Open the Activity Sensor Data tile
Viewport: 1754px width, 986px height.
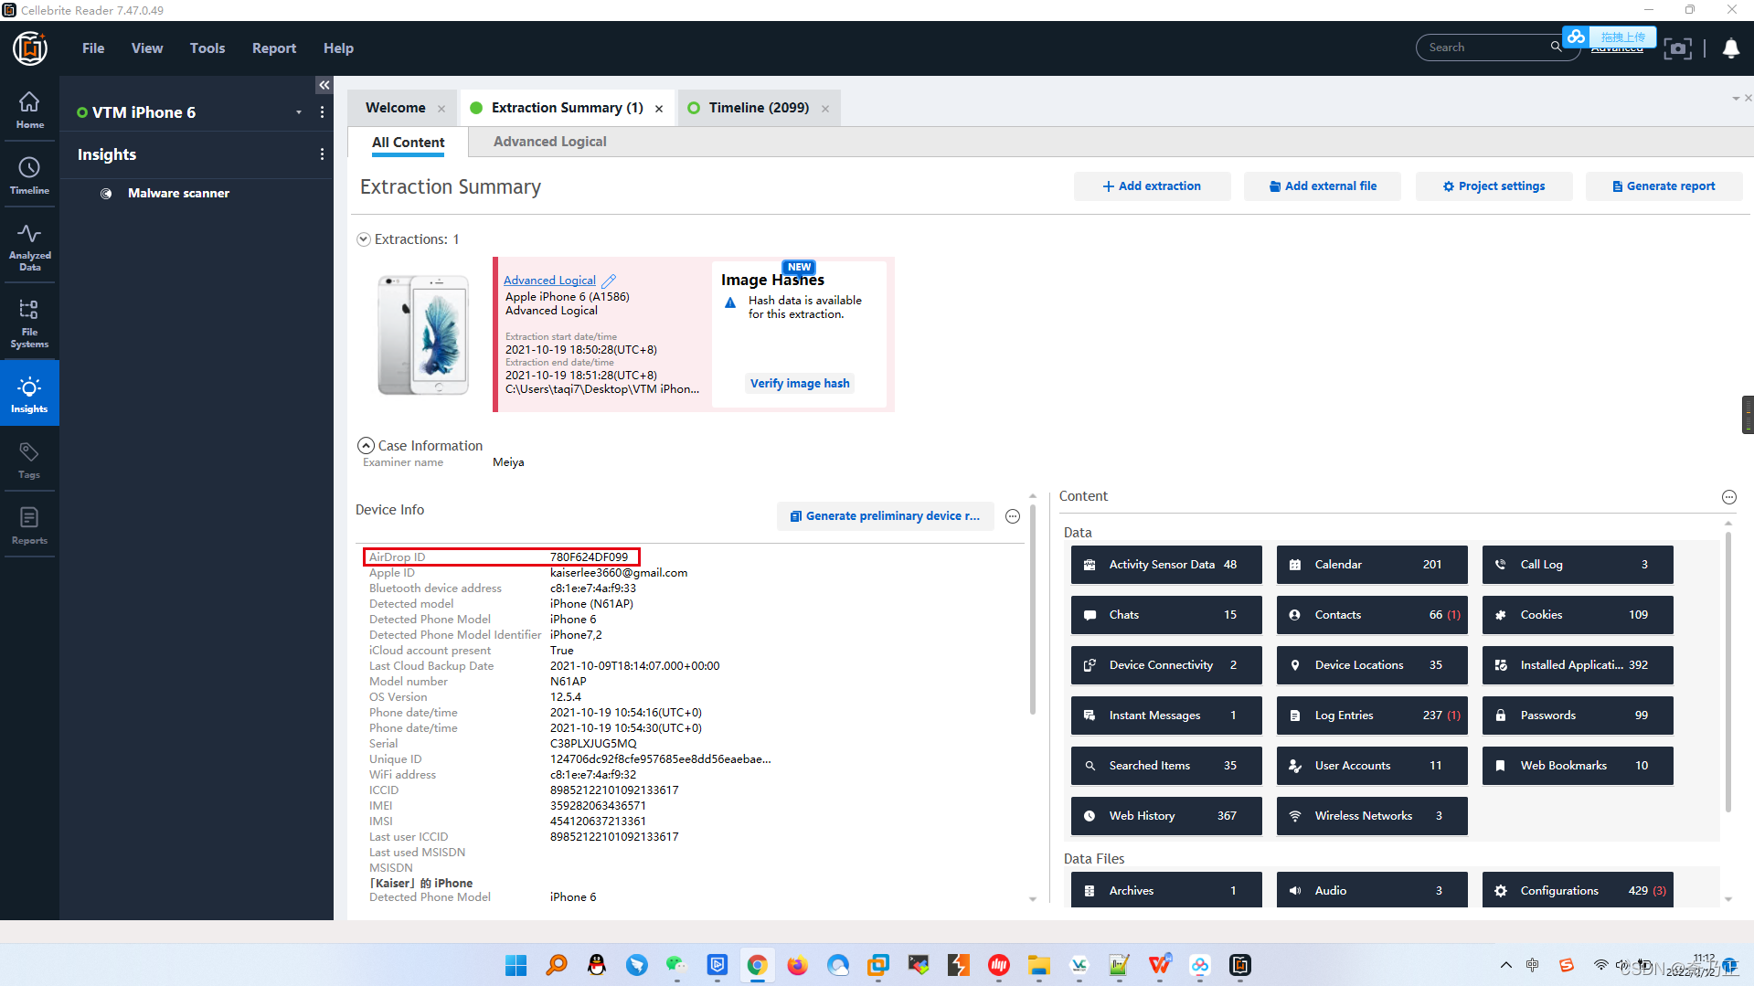1166,565
